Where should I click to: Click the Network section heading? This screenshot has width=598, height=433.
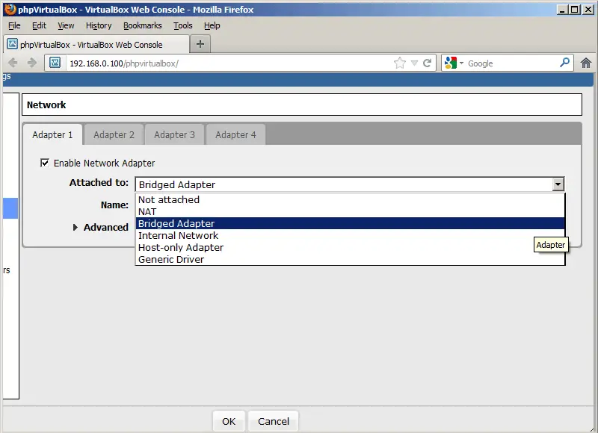point(46,105)
